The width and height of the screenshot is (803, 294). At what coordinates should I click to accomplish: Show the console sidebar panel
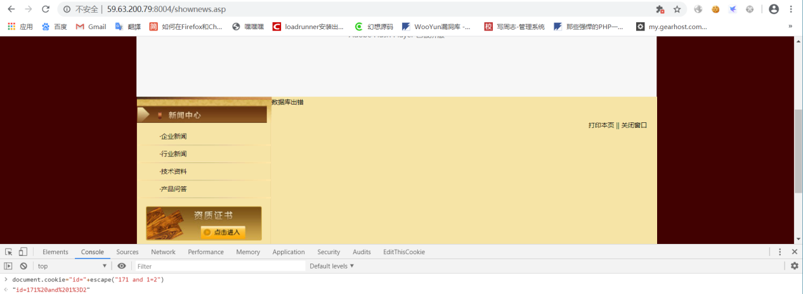(x=9, y=266)
